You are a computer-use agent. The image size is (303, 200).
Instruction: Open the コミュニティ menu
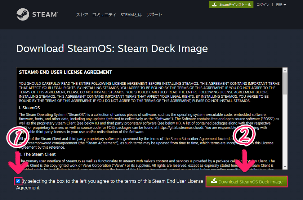coord(104,15)
